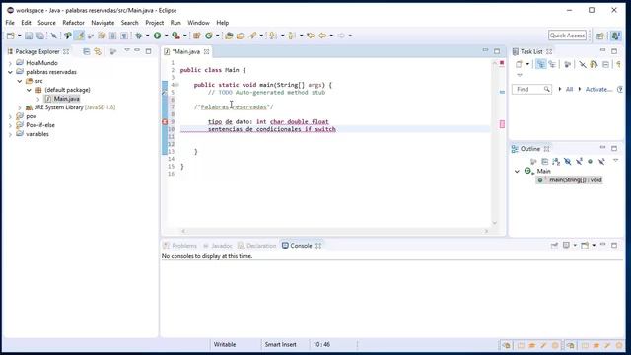Collapse the palabras reservadas project
The width and height of the screenshot is (631, 355).
(10, 72)
